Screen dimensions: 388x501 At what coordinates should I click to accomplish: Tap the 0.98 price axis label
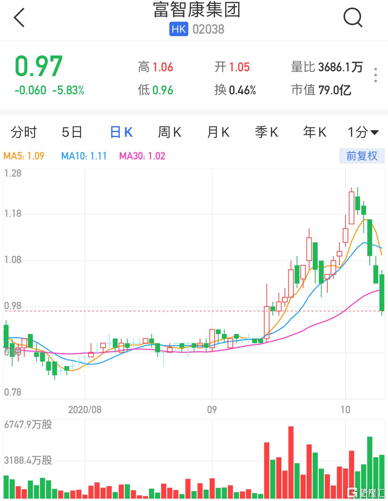click(13, 306)
